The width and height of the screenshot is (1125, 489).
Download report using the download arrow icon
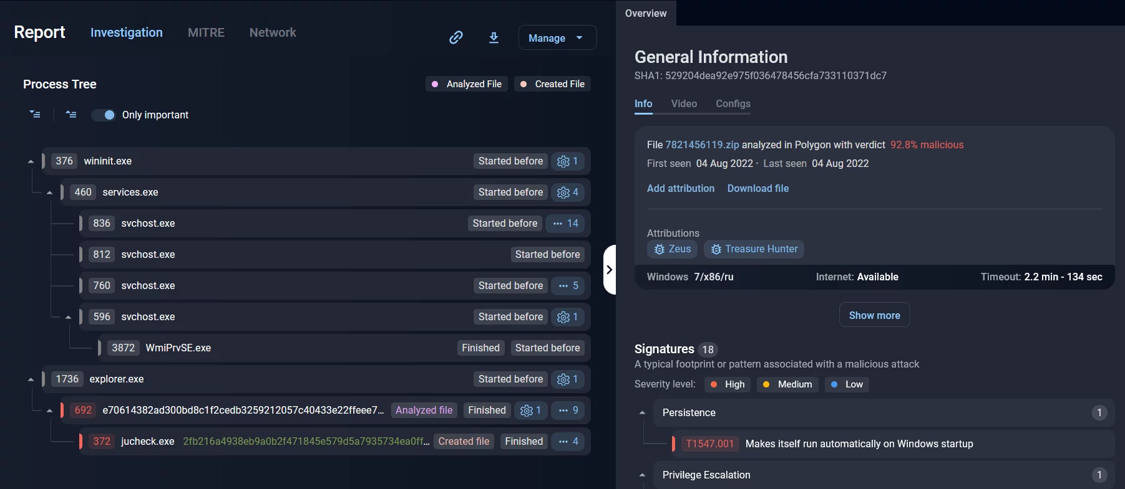click(494, 37)
